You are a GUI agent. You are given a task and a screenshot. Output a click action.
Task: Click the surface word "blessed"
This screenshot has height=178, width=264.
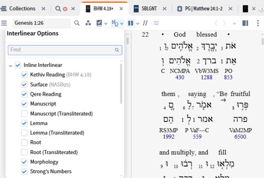pyautogui.click(x=206, y=34)
